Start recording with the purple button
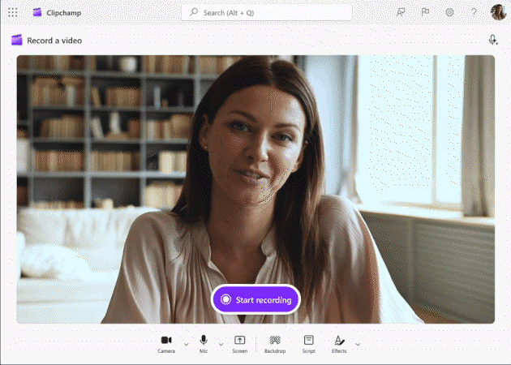Image resolution: width=511 pixels, height=365 pixels. (255, 299)
